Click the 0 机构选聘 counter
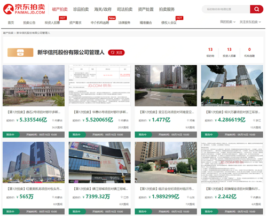The height and width of the screenshot is (216, 267). click(x=249, y=52)
